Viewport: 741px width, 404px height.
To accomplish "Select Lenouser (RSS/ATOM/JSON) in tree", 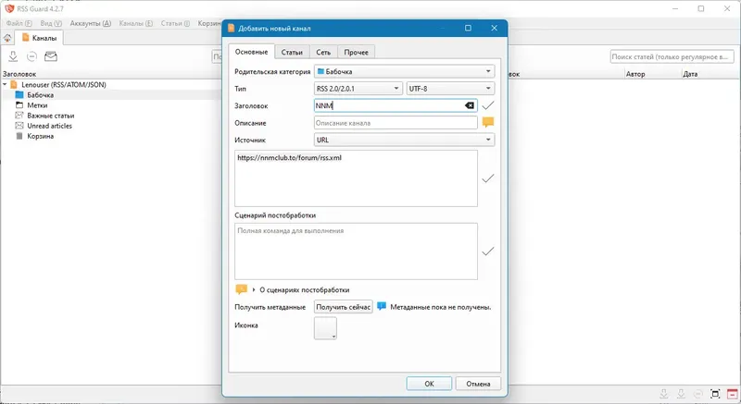I will click(64, 84).
